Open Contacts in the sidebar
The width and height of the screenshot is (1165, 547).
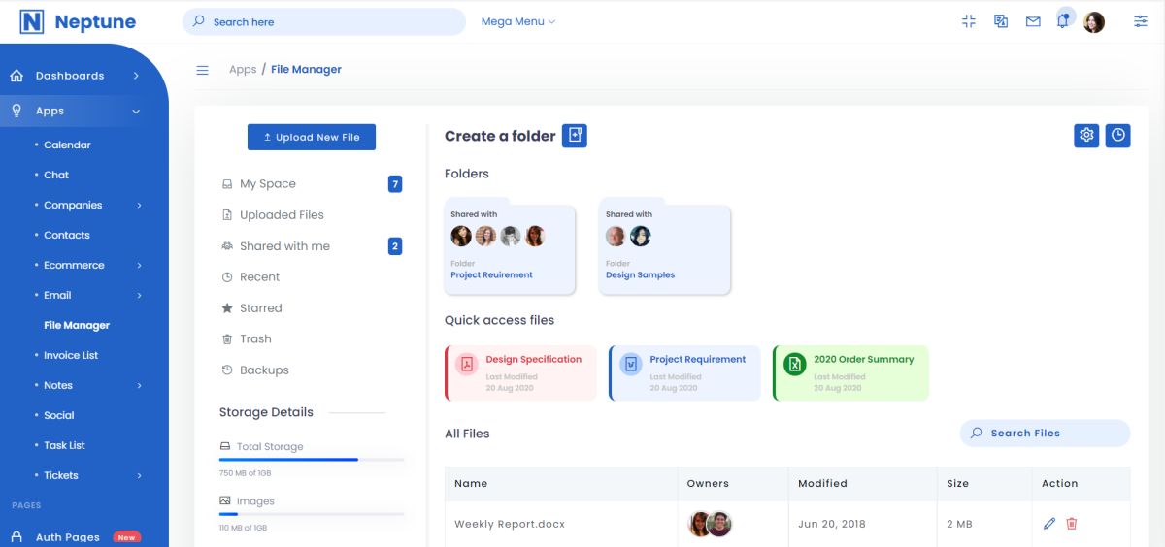click(67, 235)
